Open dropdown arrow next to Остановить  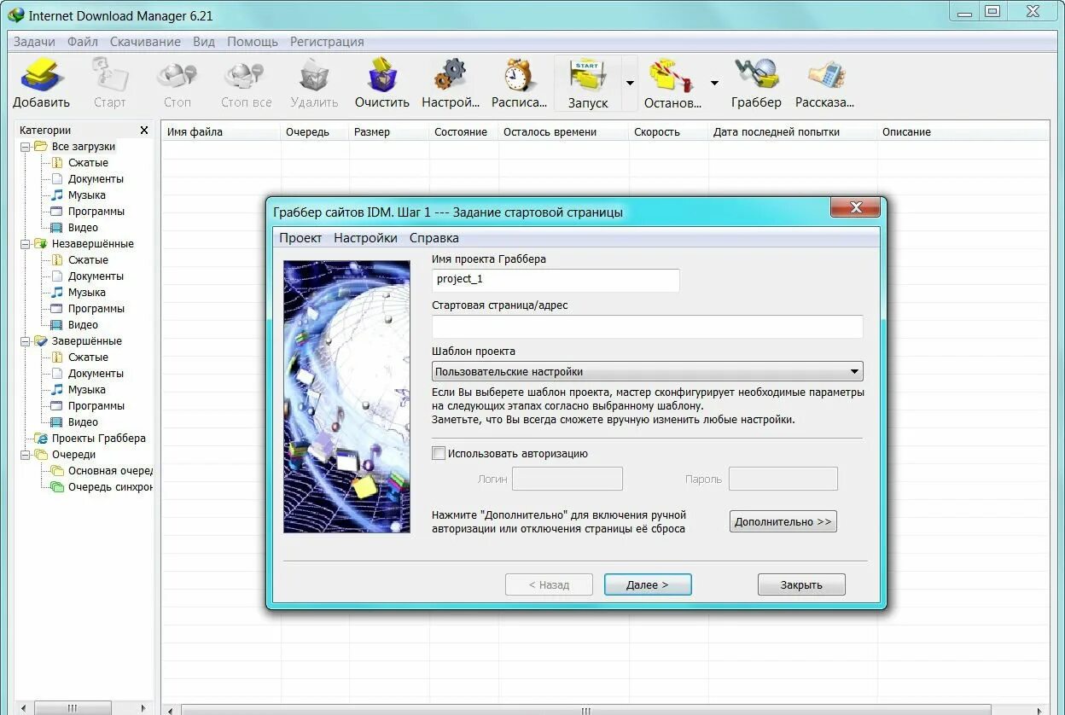click(x=714, y=83)
